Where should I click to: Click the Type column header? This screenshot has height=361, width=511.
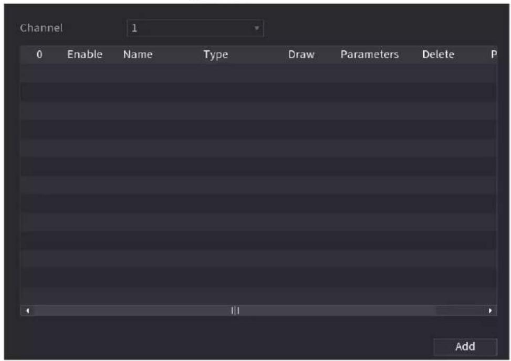coord(216,55)
